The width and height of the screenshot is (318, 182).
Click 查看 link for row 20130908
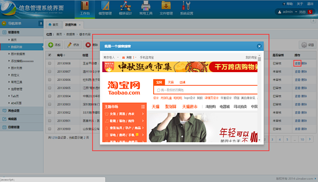[297, 63]
